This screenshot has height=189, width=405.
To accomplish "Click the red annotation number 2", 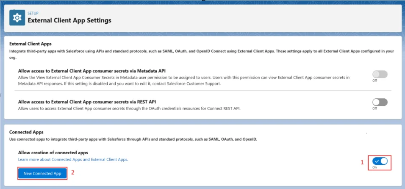I will click(x=72, y=172).
